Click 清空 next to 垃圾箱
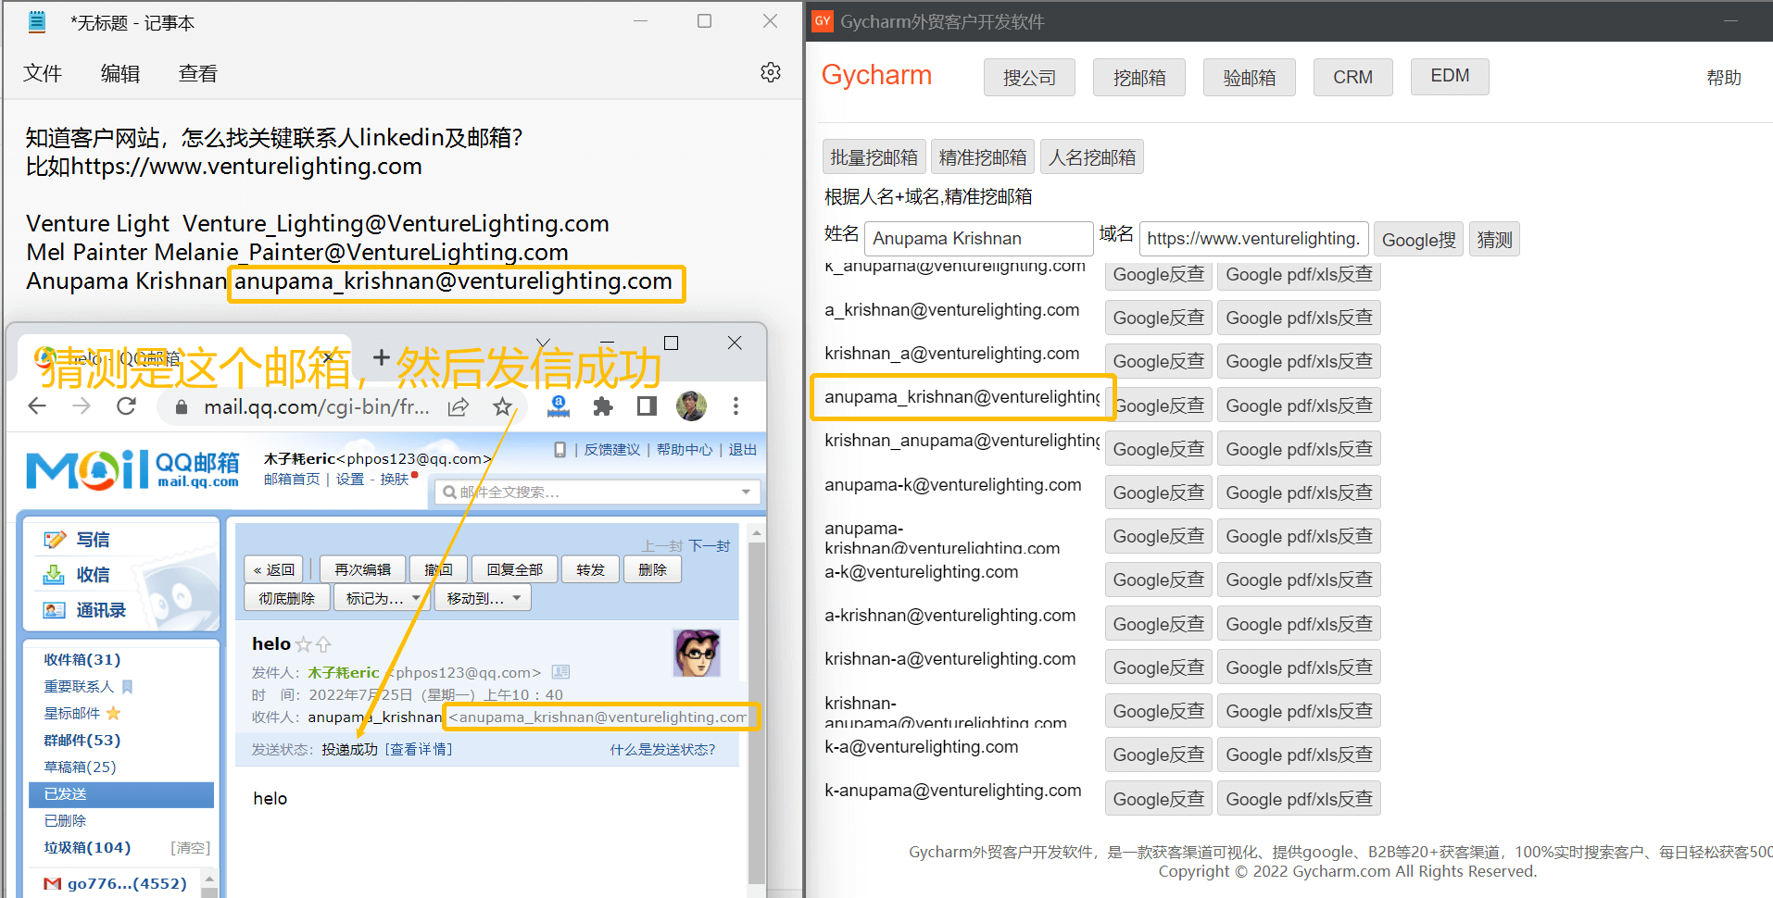The image size is (1773, 898). coord(191,847)
